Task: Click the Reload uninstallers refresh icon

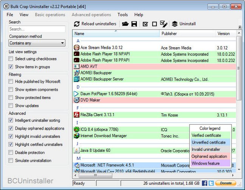Action: click(x=77, y=24)
